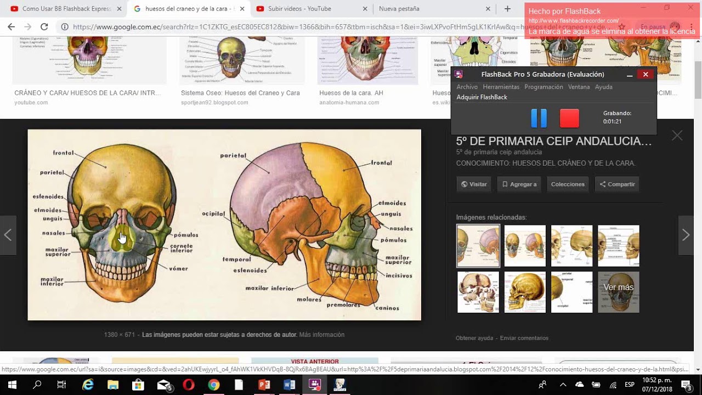This screenshot has width=702, height=395.
Task: Click the browser forward arrow
Action: (x=28, y=26)
